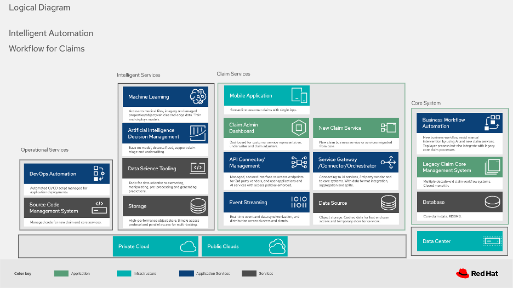
Task: Click the Workflow for Claims title text
Action: (47, 49)
